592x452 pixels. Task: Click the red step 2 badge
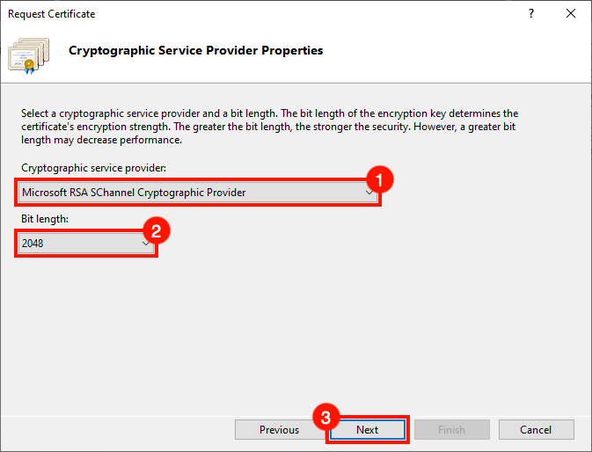point(156,231)
